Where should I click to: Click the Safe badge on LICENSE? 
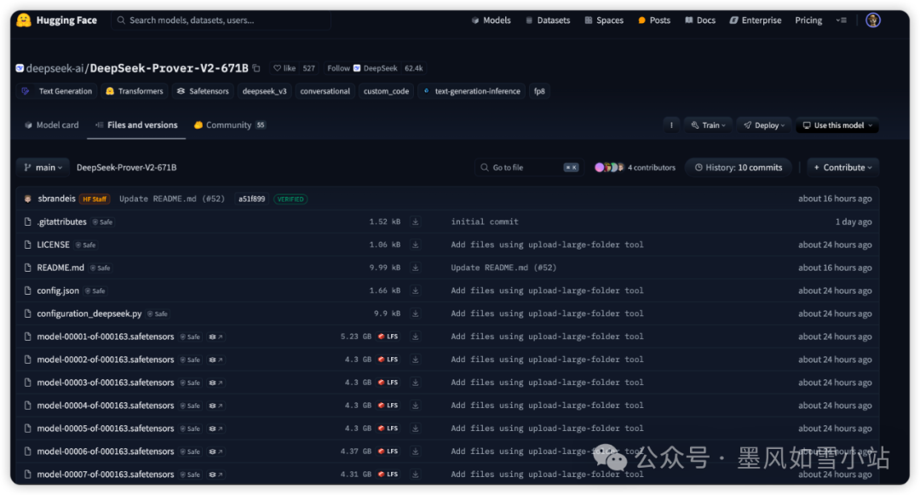(85, 245)
